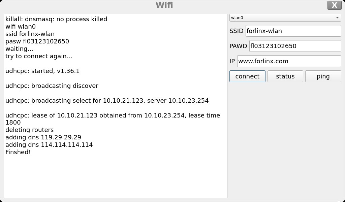Focus the PAWD password field
Screen dimensions: 345x202
point(295,46)
